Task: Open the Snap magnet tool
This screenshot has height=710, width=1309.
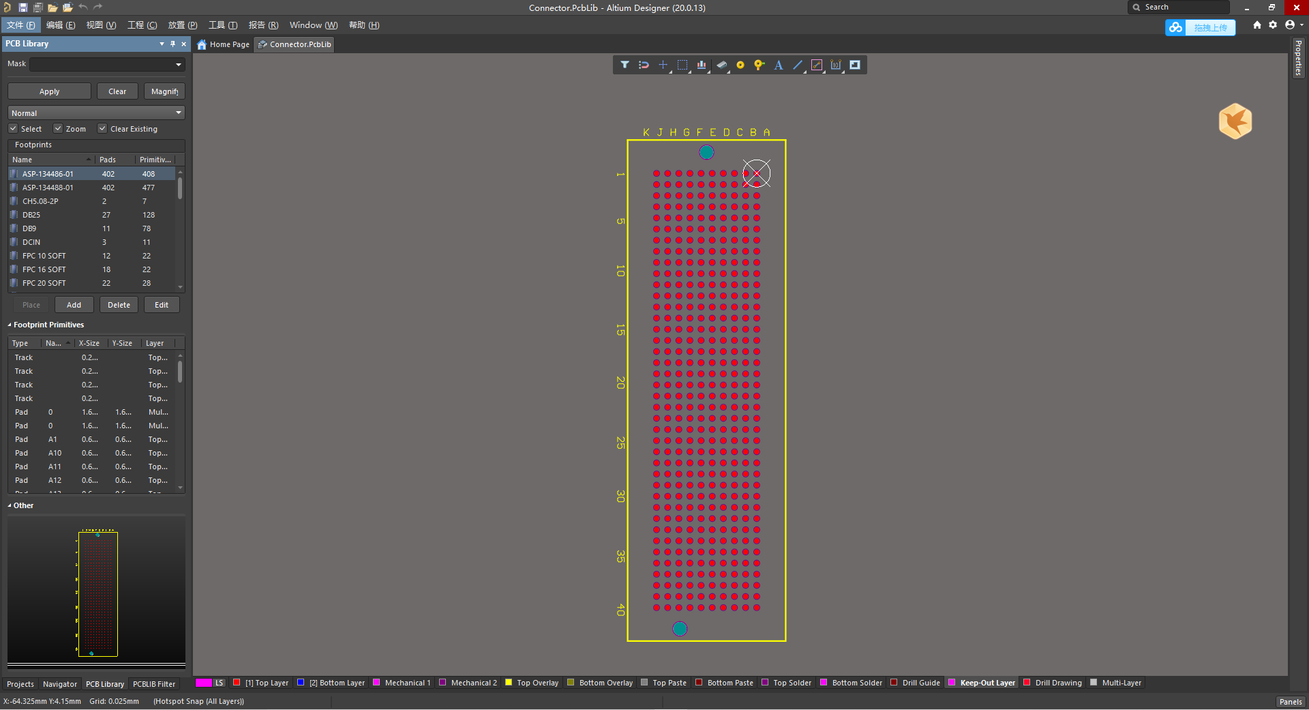Action: tap(644, 65)
